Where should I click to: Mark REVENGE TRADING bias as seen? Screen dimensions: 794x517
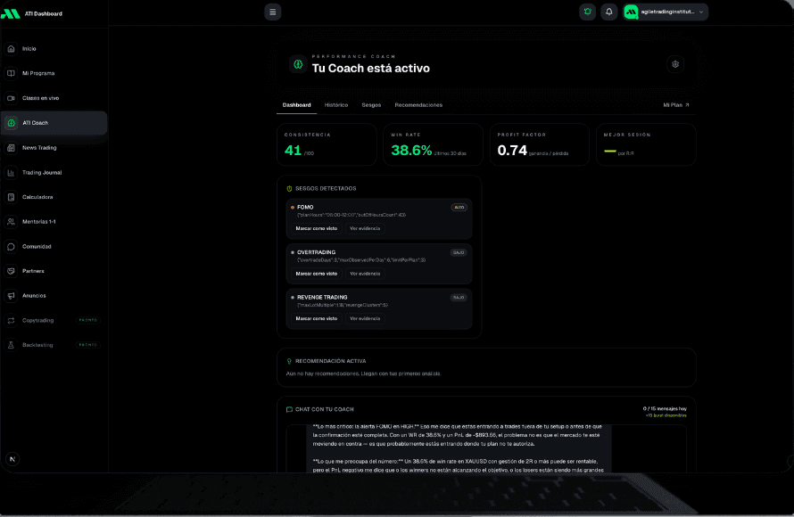(317, 319)
